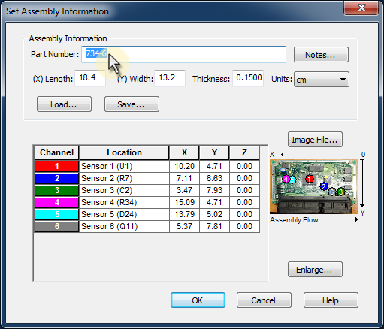Click the Load... button

tap(64, 104)
